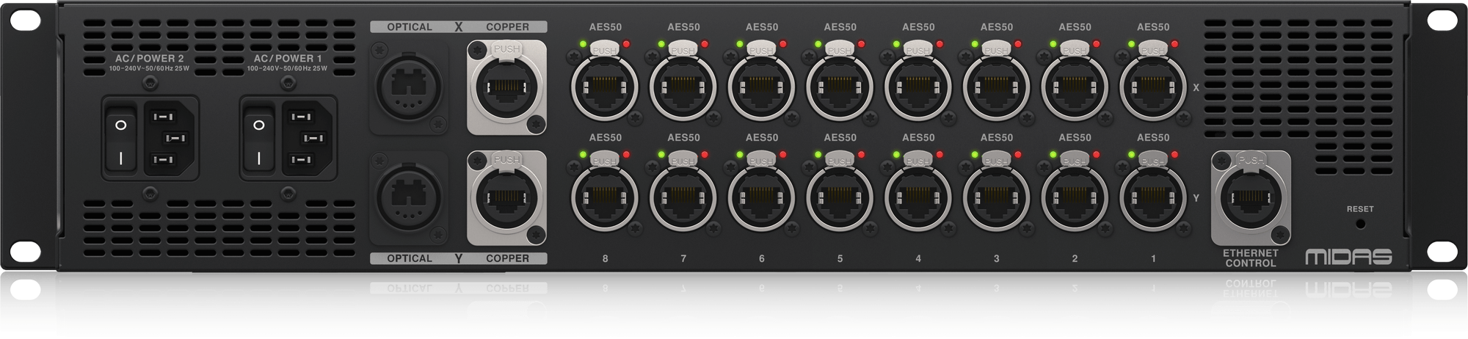Click the MIDAS logo
This screenshot has width=1468, height=339.
coord(1348,257)
